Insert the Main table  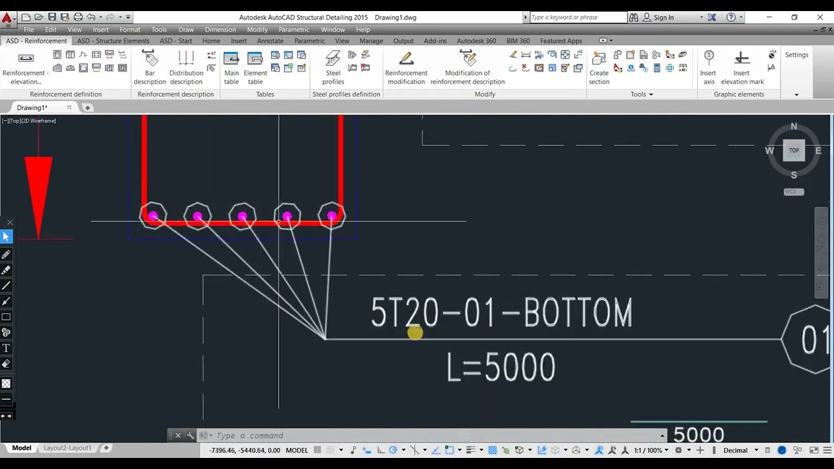coord(231,67)
